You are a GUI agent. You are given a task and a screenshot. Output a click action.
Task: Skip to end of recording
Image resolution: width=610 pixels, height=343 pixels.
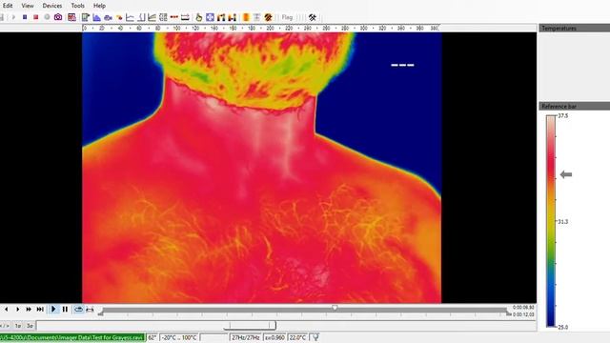tap(40, 309)
